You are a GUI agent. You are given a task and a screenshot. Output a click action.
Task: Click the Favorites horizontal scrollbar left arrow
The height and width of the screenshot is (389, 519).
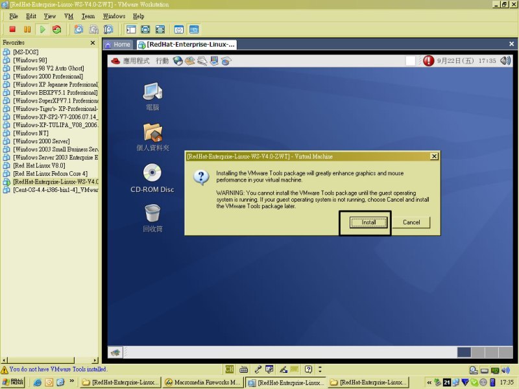(x=5, y=360)
